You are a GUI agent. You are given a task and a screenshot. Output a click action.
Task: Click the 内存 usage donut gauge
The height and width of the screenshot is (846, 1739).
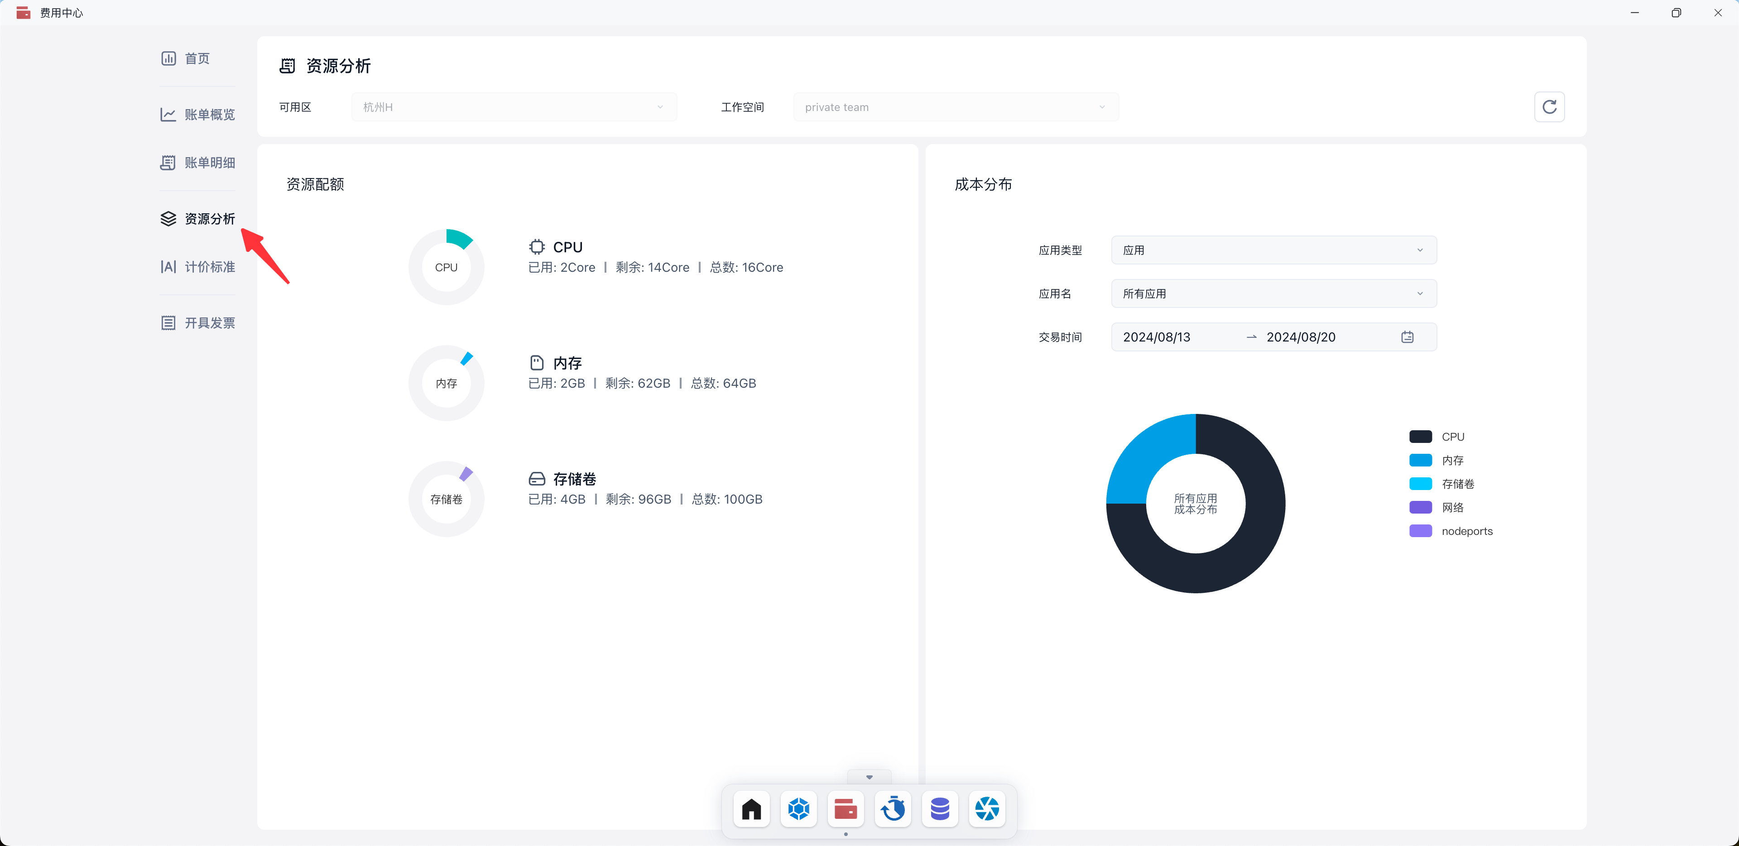[x=446, y=384]
